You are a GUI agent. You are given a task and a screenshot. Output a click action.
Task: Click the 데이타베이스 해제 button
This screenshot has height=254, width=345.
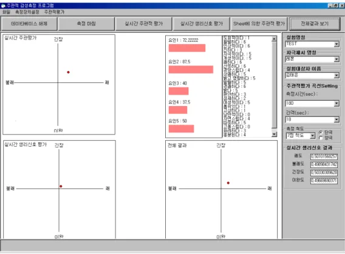tap(29, 24)
